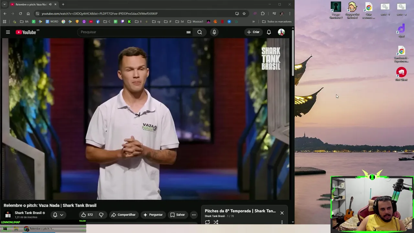Image resolution: width=414 pixels, height=233 pixels.
Task: Open the WORD bookmark
Action: tap(52, 22)
